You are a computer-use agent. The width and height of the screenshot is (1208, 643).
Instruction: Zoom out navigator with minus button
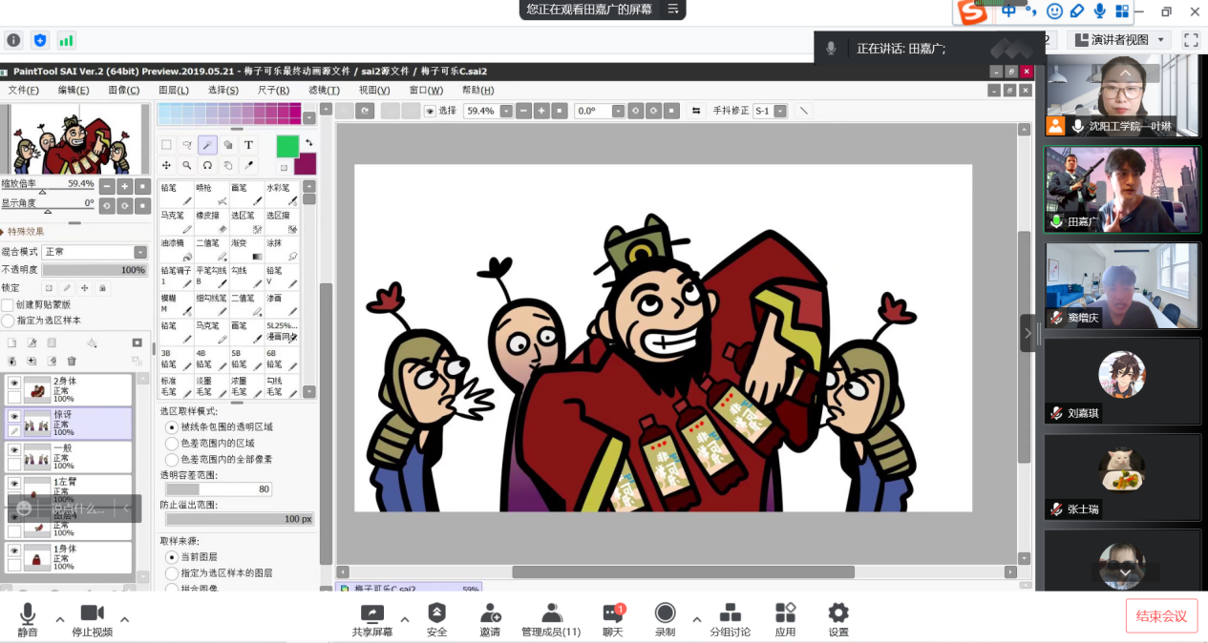[107, 186]
